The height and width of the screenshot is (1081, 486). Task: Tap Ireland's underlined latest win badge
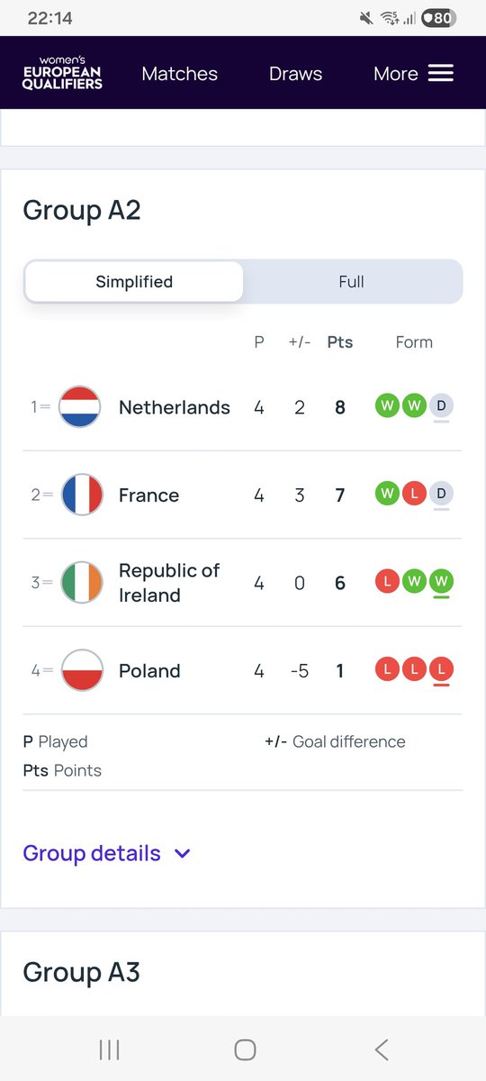coord(441,582)
